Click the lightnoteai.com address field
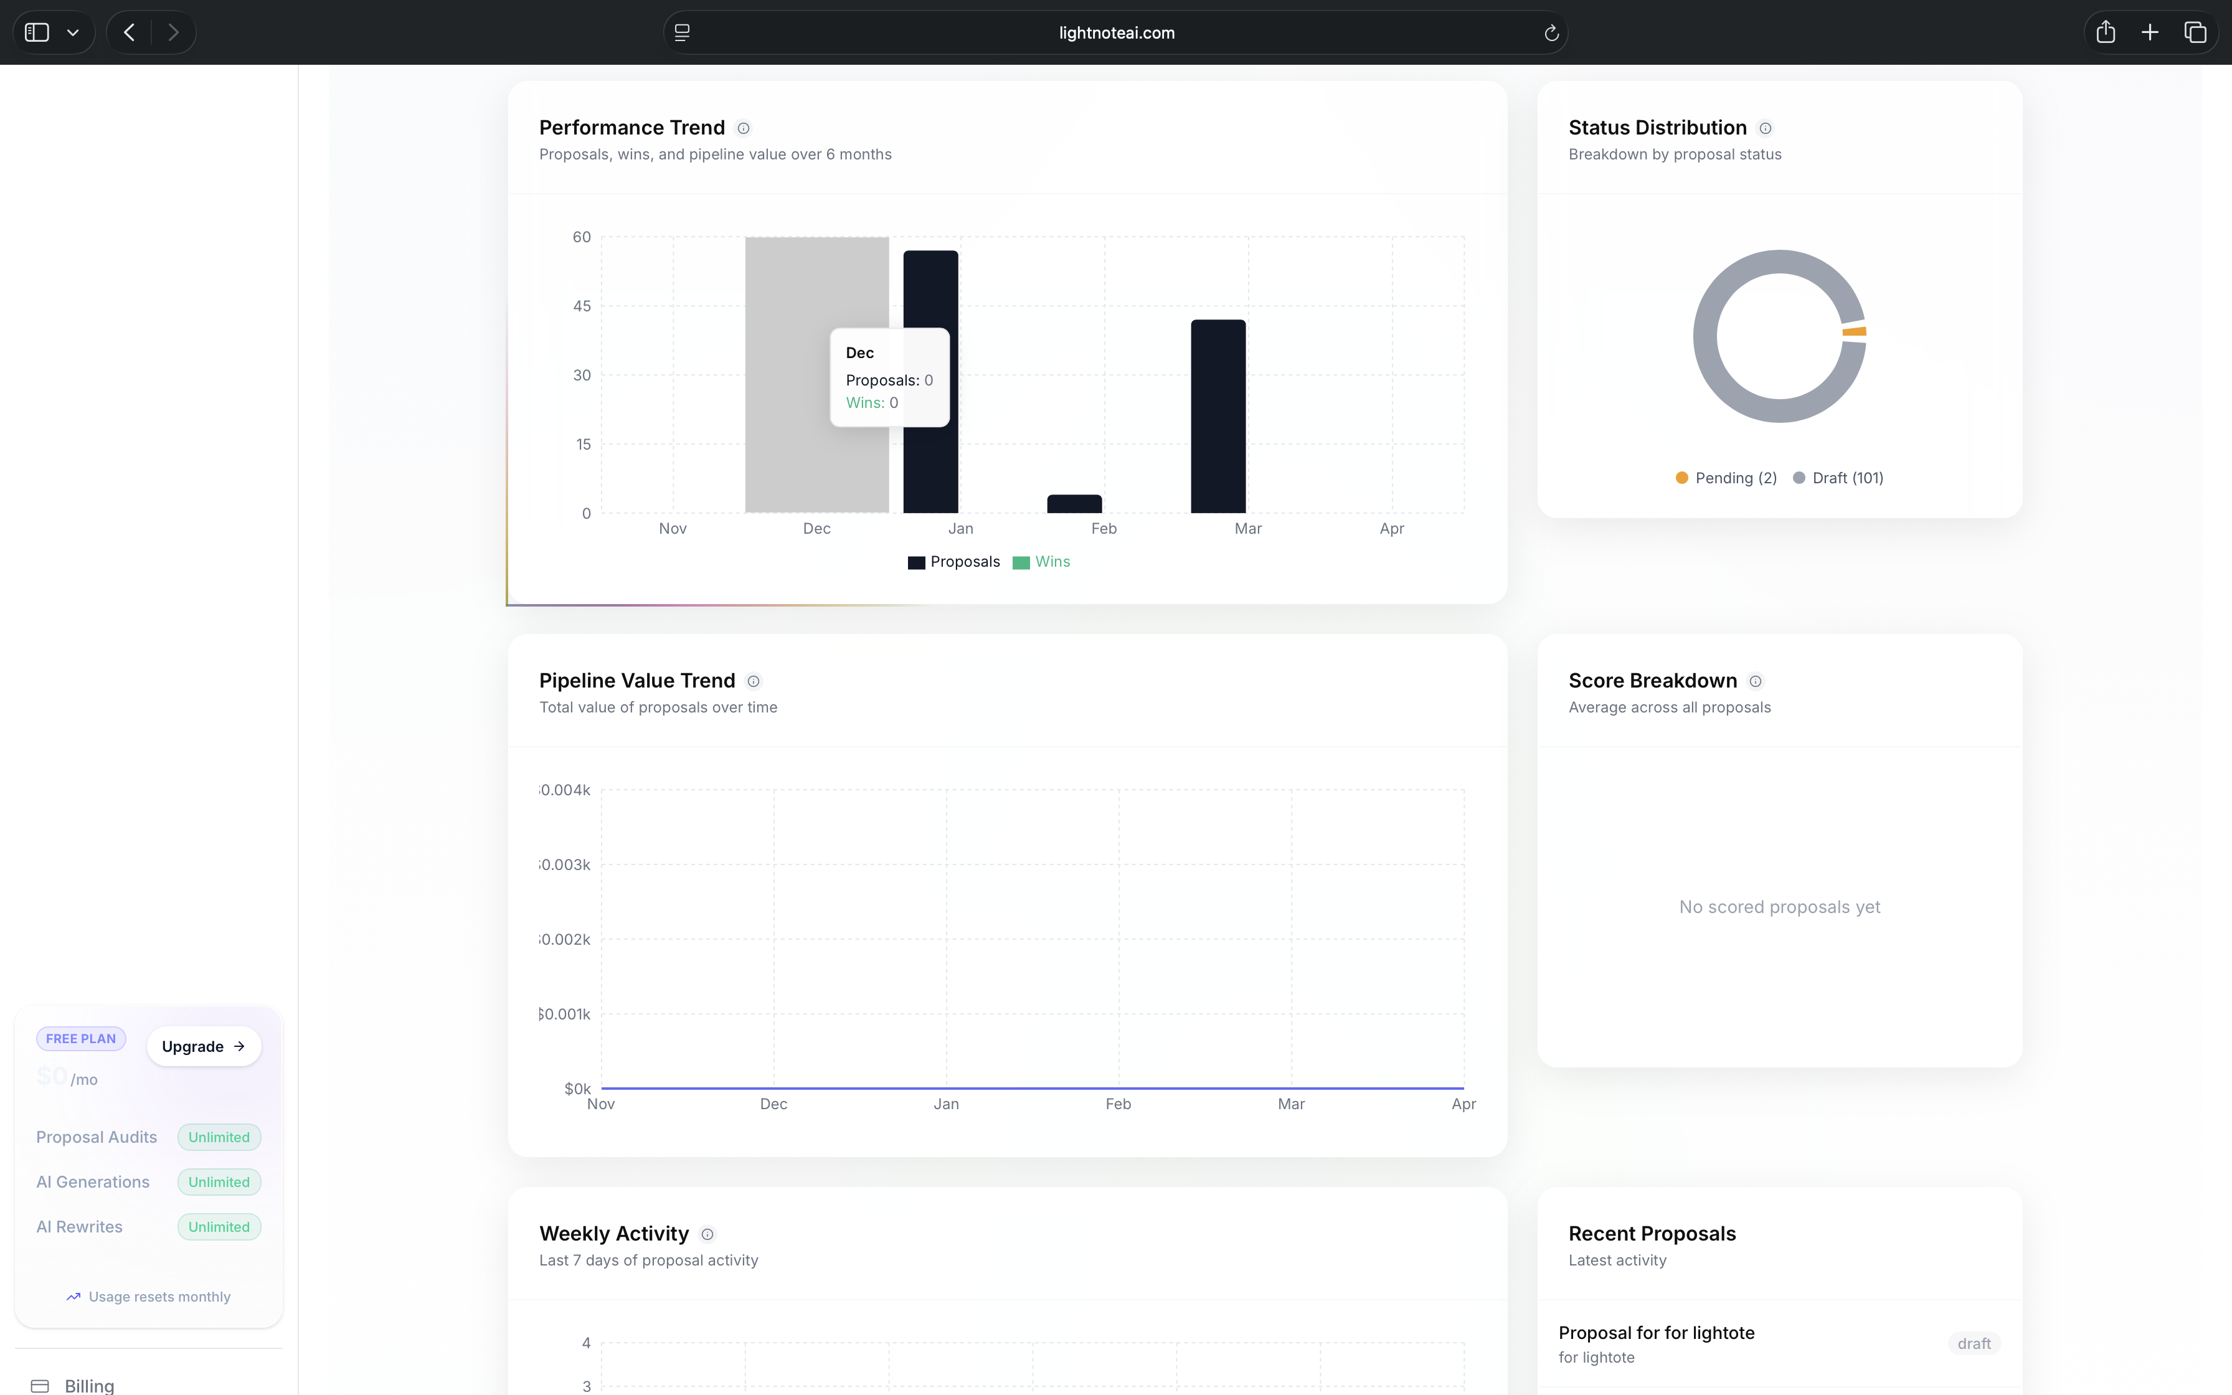This screenshot has height=1395, width=2232. click(x=1116, y=32)
